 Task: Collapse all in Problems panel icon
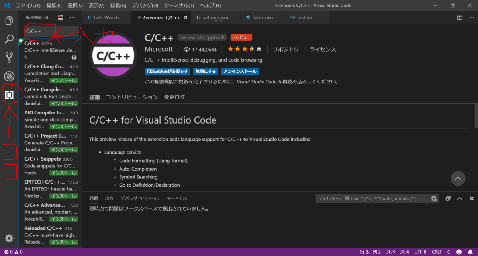click(448, 198)
